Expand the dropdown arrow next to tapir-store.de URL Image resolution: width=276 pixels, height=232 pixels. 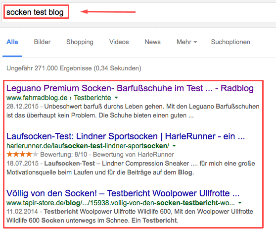pyautogui.click(x=240, y=203)
